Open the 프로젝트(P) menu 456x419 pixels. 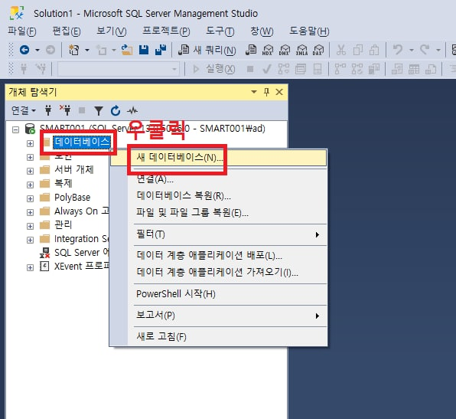[166, 31]
